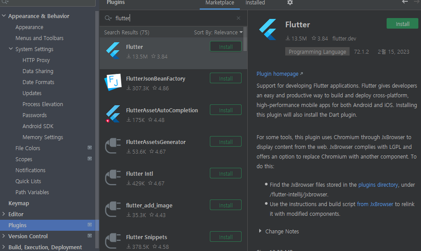Switch to the Marketplace tab

[220, 3]
